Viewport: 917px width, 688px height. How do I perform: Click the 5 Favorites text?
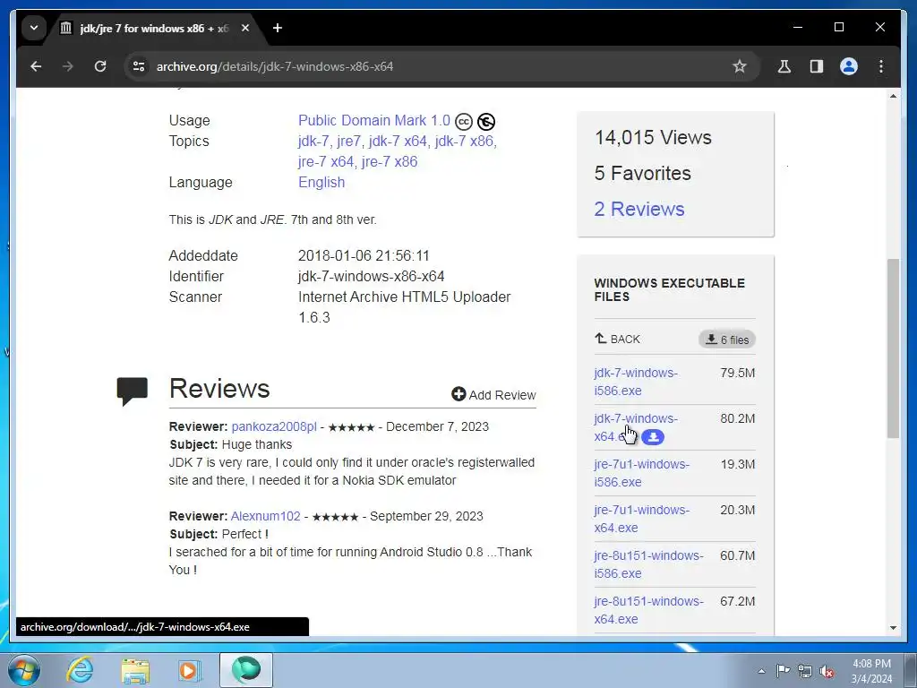coord(642,173)
